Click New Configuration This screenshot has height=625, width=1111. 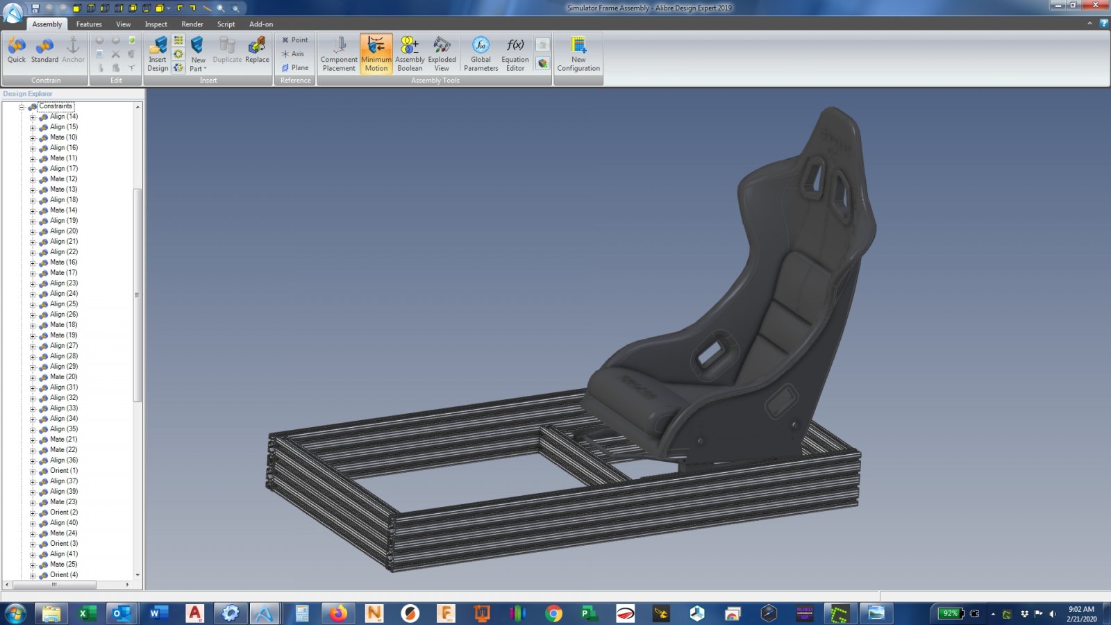tap(578, 54)
